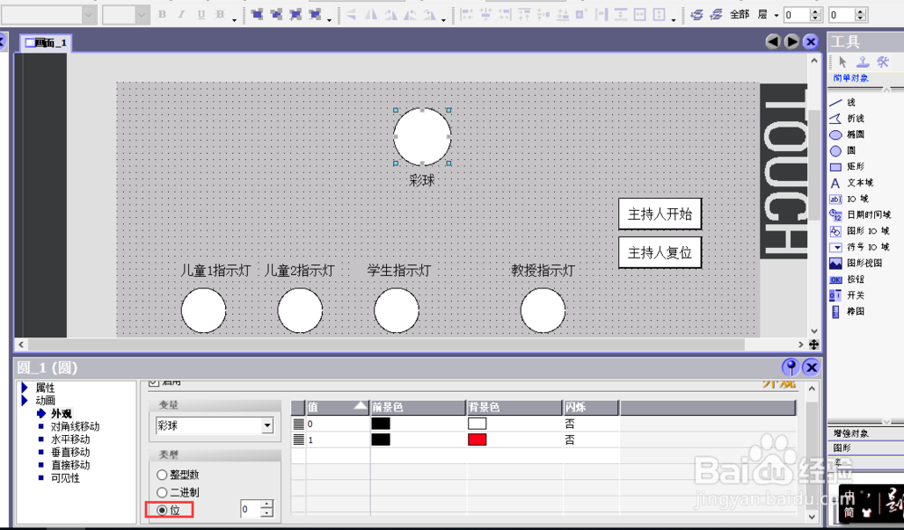Select the 教授指示灯 indicator circle
The image size is (904, 530).
543,310
